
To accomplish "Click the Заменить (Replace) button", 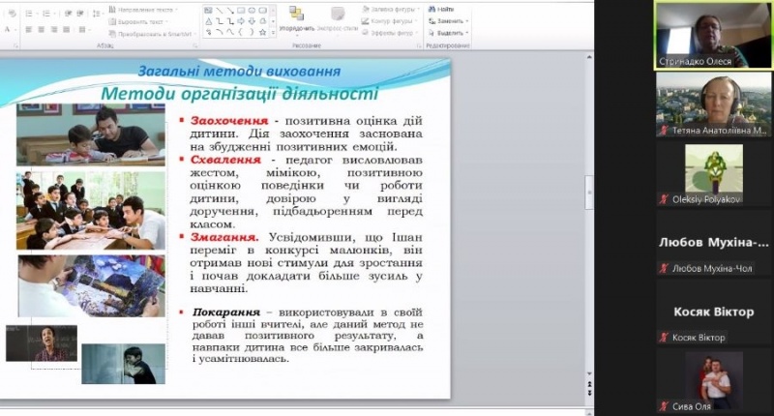I will (x=449, y=20).
